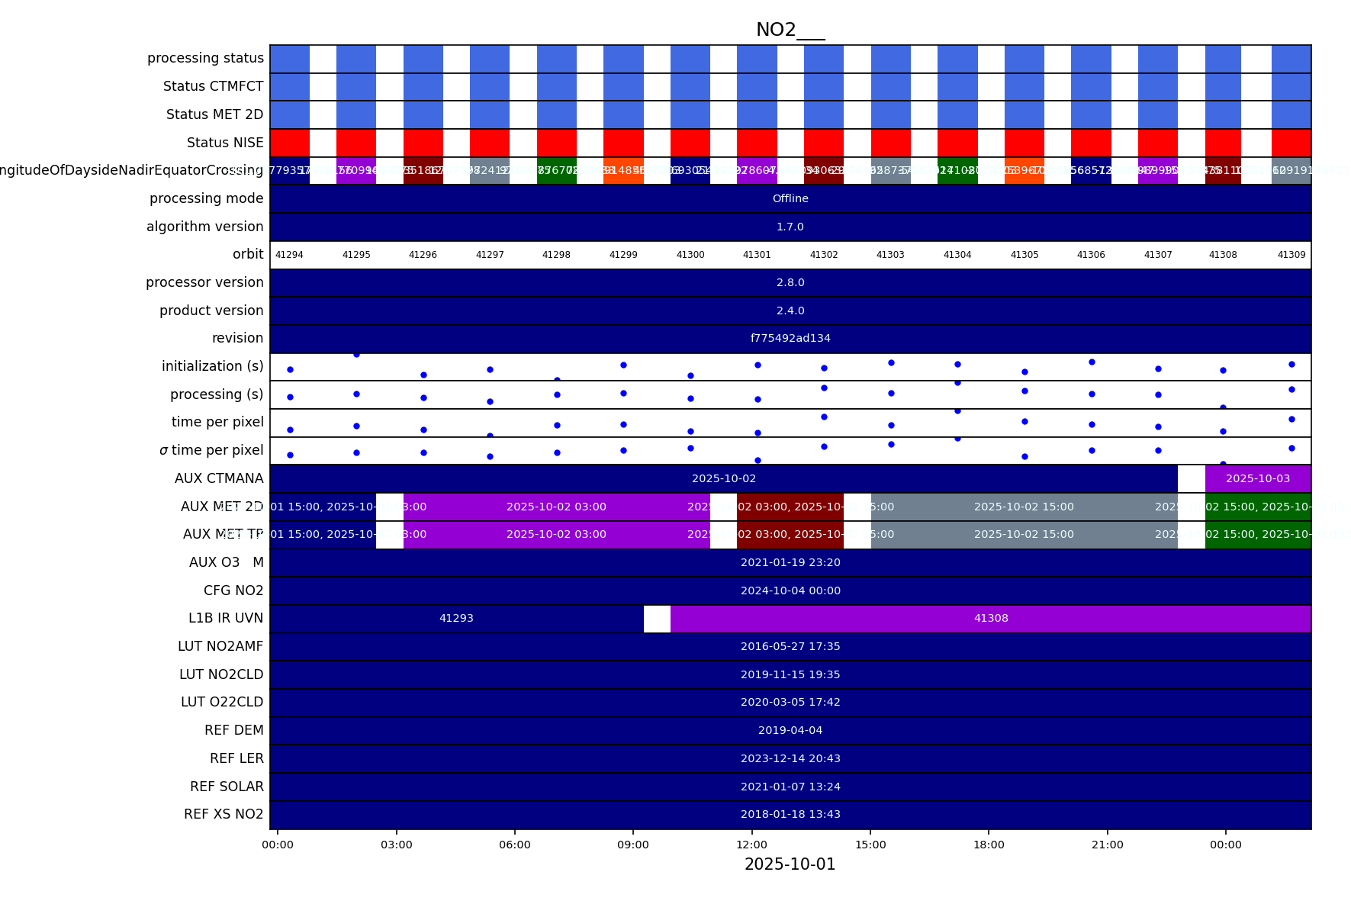Click the REF DEM 2019-04-04 value
Image resolution: width=1351 pixels, height=901 pixels.
coord(790,730)
